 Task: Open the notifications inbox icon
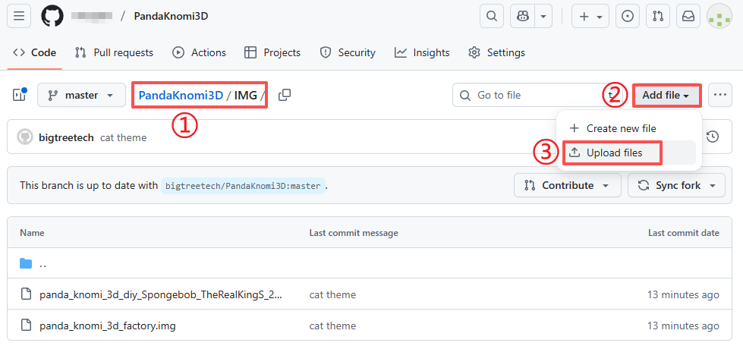point(688,16)
